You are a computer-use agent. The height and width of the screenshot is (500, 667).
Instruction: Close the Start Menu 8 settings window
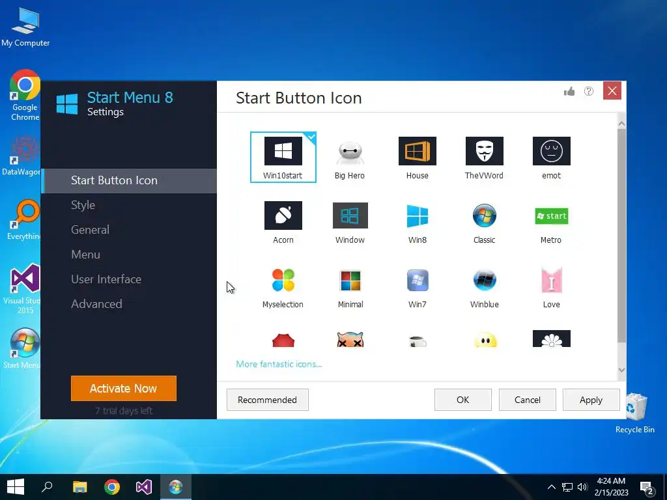[x=612, y=90]
